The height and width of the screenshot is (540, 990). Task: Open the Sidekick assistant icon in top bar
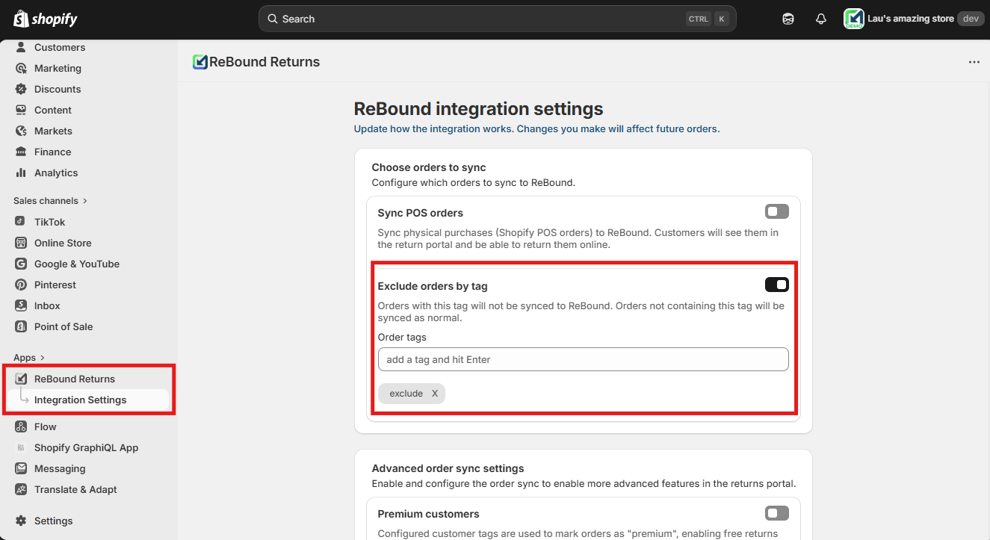pos(788,19)
